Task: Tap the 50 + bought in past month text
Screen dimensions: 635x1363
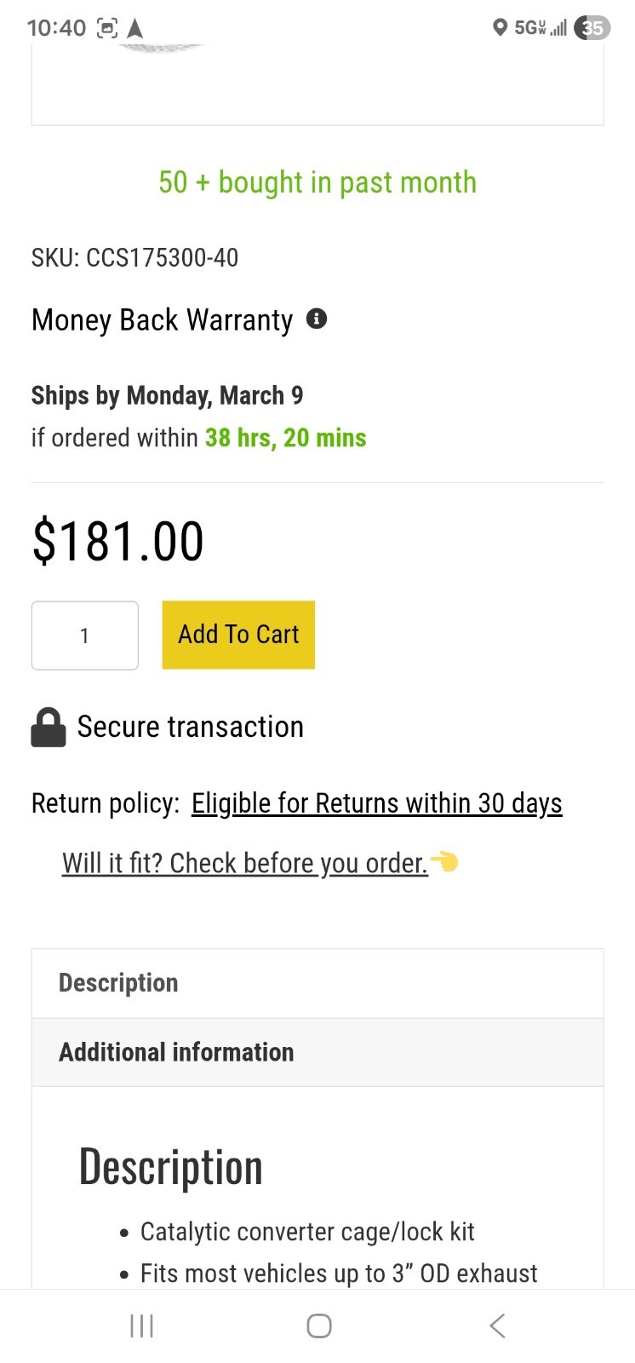Action: (317, 182)
